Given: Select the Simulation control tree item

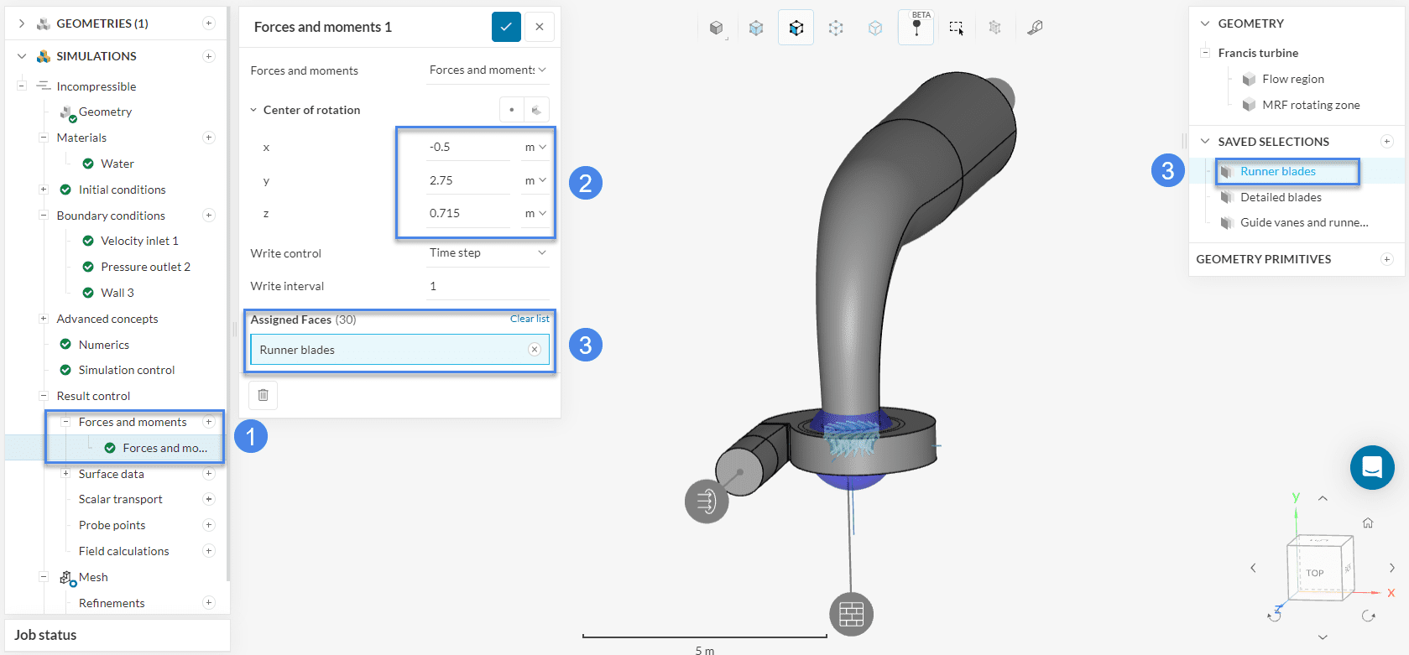Looking at the screenshot, I should [x=127, y=370].
